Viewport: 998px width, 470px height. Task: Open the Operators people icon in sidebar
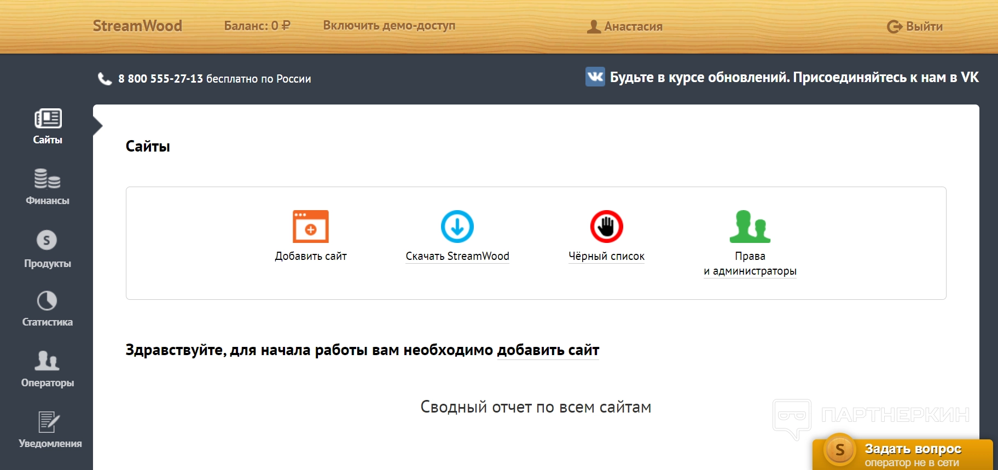coord(47,361)
